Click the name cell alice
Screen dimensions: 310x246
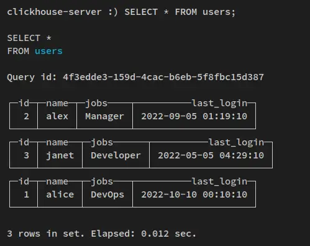[x=60, y=194]
